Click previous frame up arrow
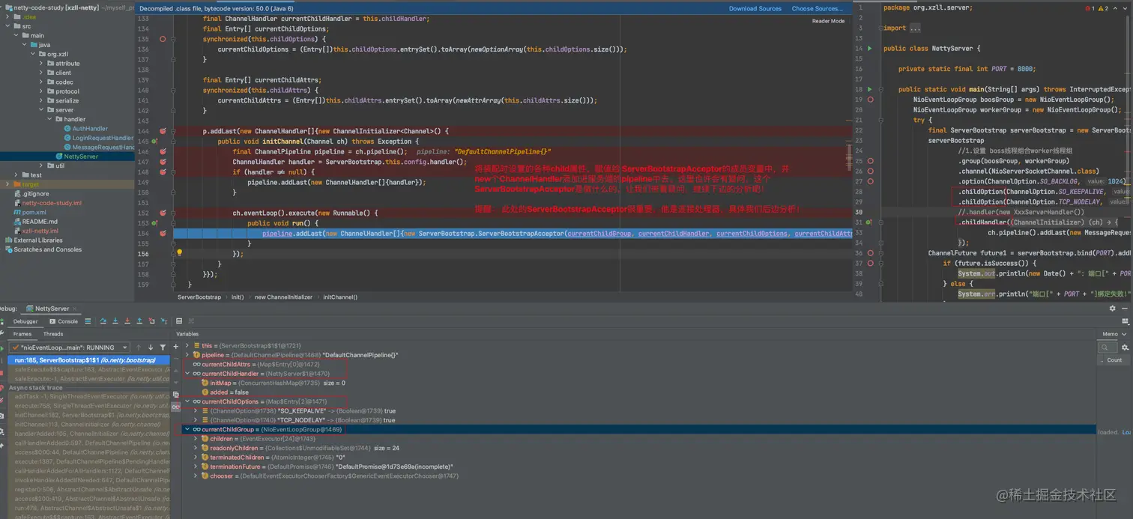This screenshot has width=1133, height=519. [x=139, y=347]
